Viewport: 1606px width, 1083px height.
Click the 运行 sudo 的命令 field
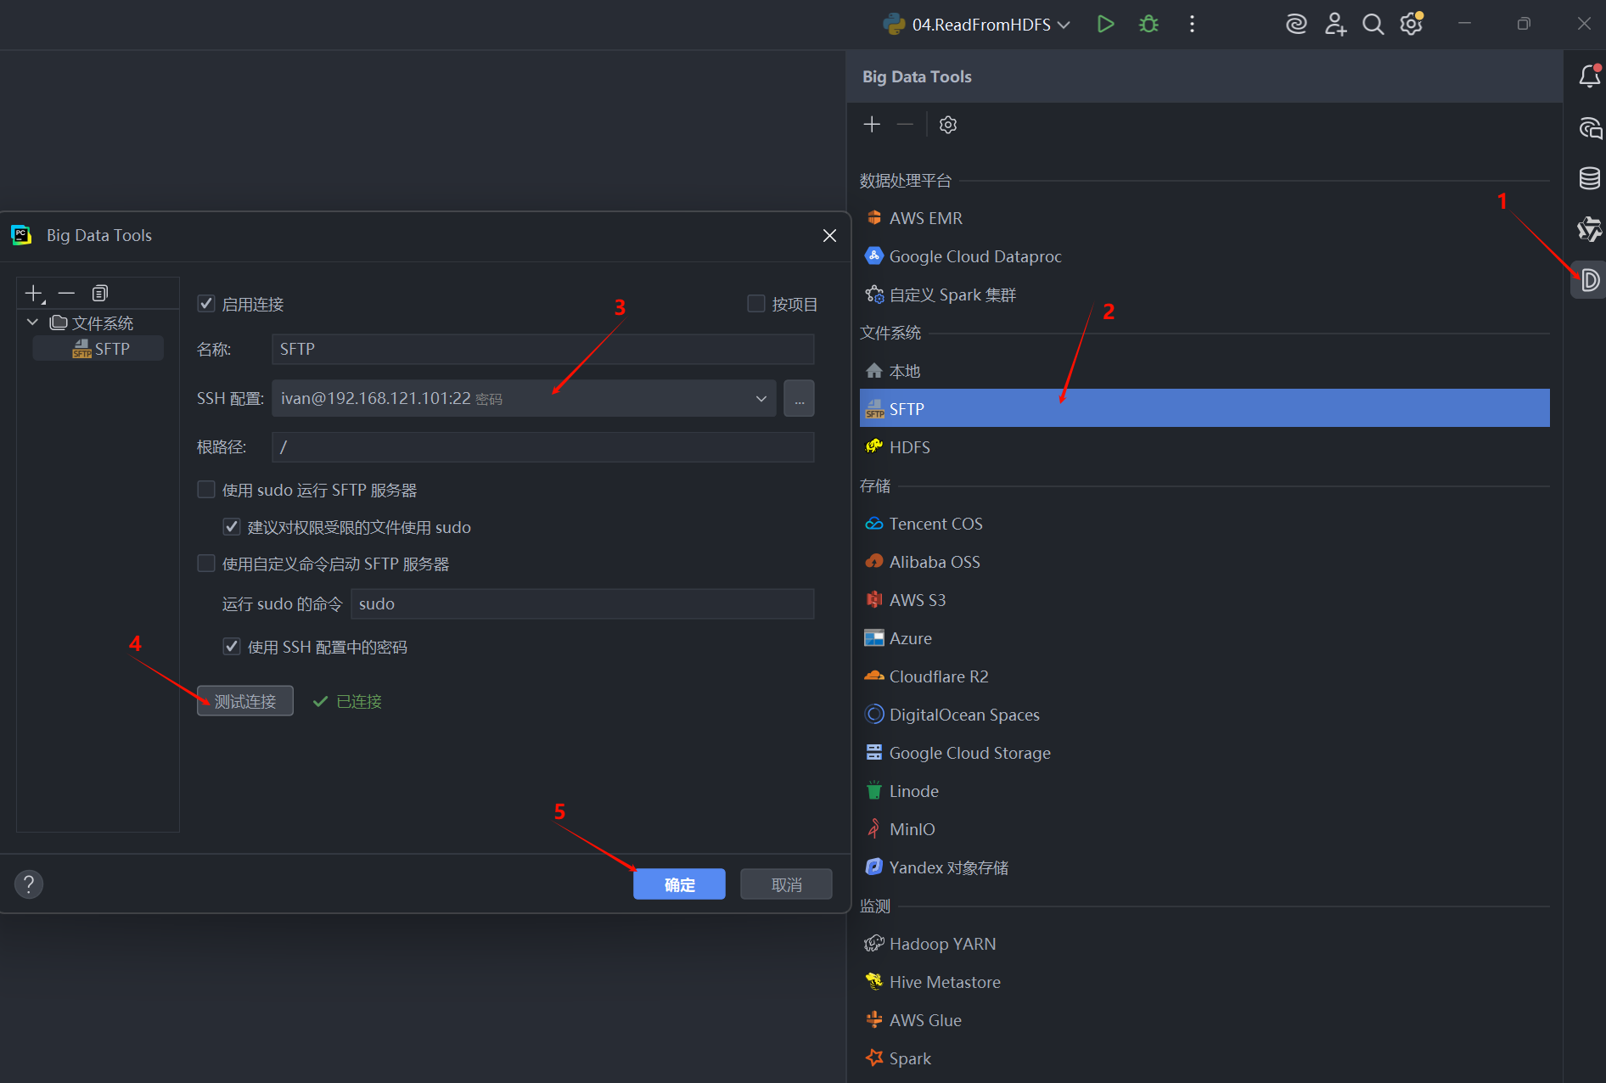tap(582, 603)
